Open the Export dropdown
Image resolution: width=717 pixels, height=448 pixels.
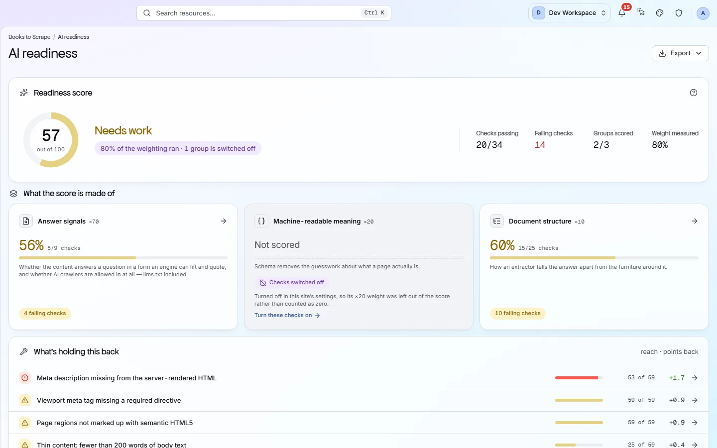pos(680,53)
